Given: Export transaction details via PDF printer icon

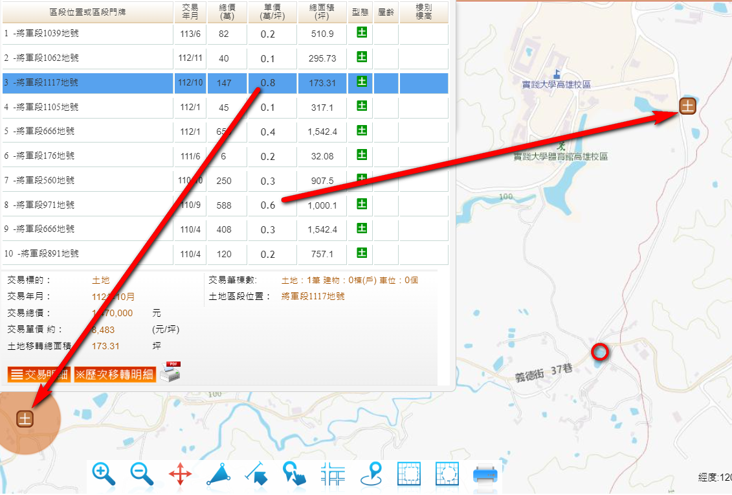Looking at the screenshot, I should 171,372.
